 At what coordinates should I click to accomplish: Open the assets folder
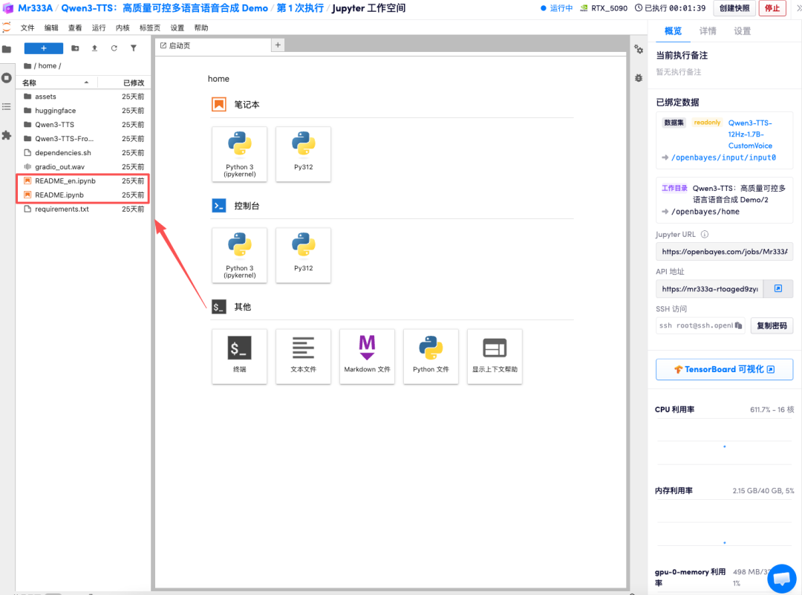[x=83, y=96]
